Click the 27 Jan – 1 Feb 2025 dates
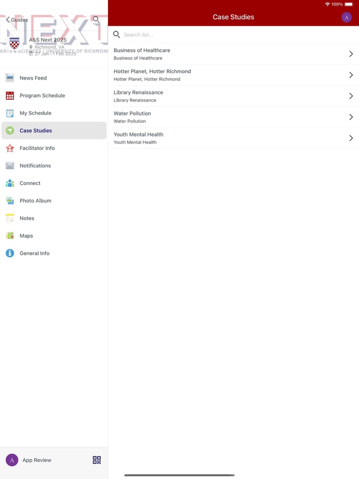Screen dimensions: 359x479 coord(55,53)
